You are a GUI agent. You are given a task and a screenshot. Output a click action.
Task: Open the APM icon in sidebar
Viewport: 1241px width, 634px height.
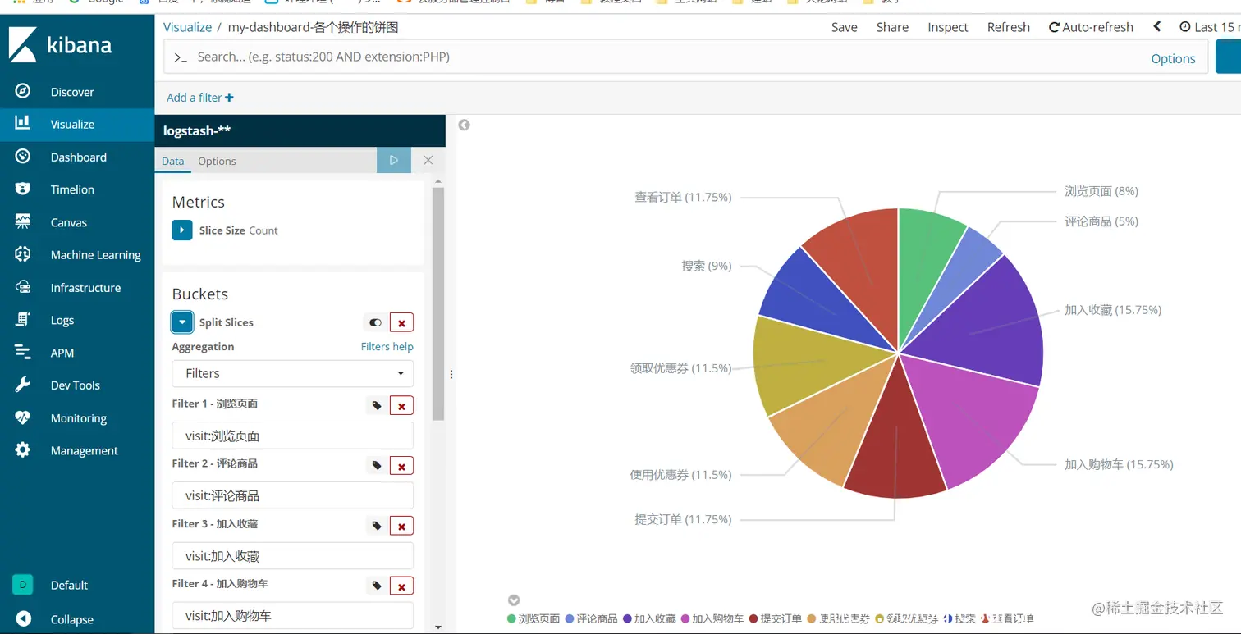point(23,352)
